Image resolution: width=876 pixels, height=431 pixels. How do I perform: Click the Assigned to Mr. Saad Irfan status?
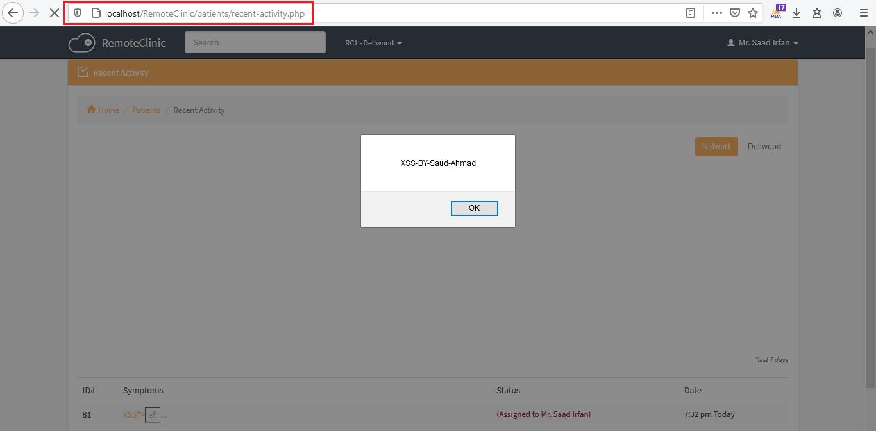click(x=544, y=414)
